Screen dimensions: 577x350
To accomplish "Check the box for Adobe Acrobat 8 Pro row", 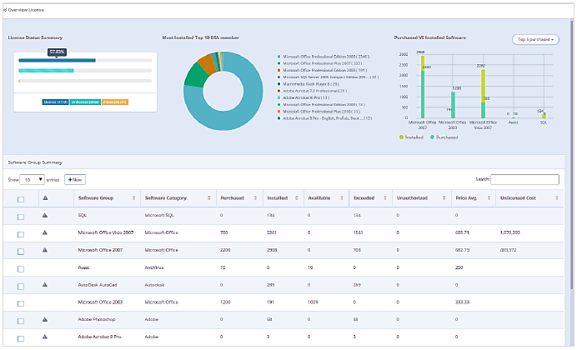I will point(21,338).
